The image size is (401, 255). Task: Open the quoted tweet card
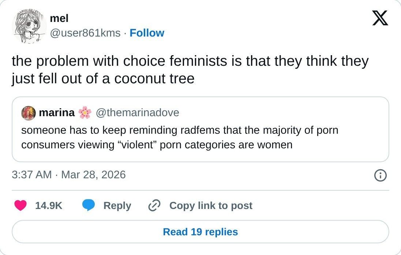[x=200, y=137]
